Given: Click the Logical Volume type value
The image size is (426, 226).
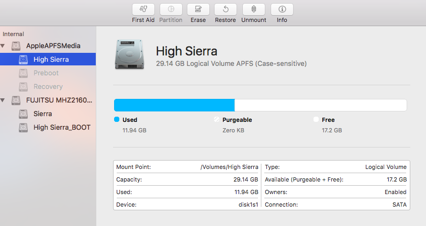Looking at the screenshot, I should tap(386, 167).
